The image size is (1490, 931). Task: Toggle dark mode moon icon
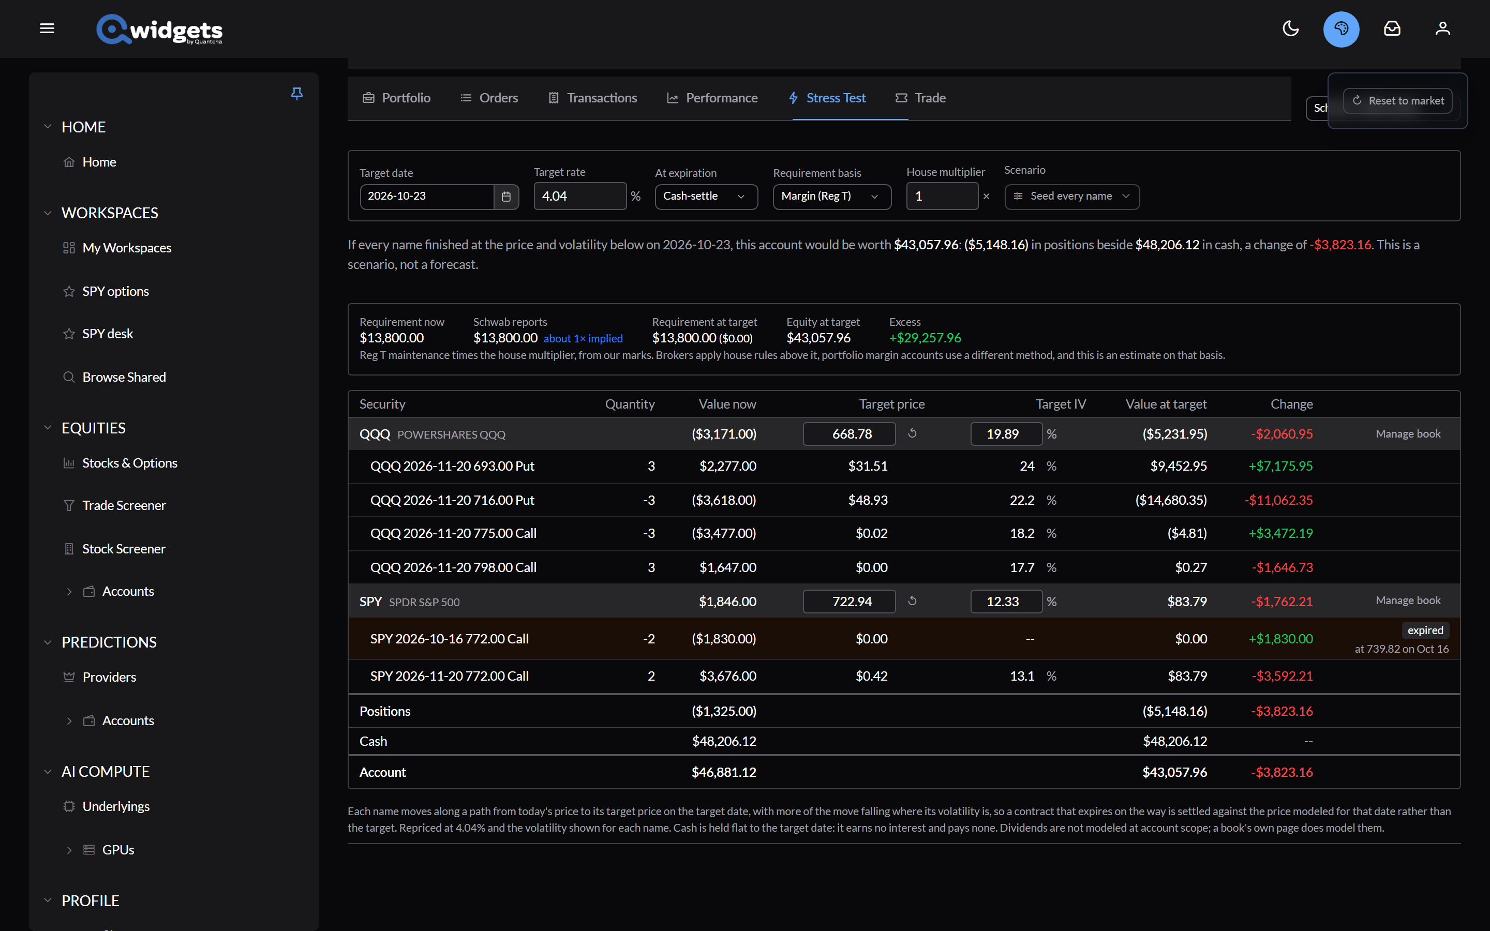1290,28
